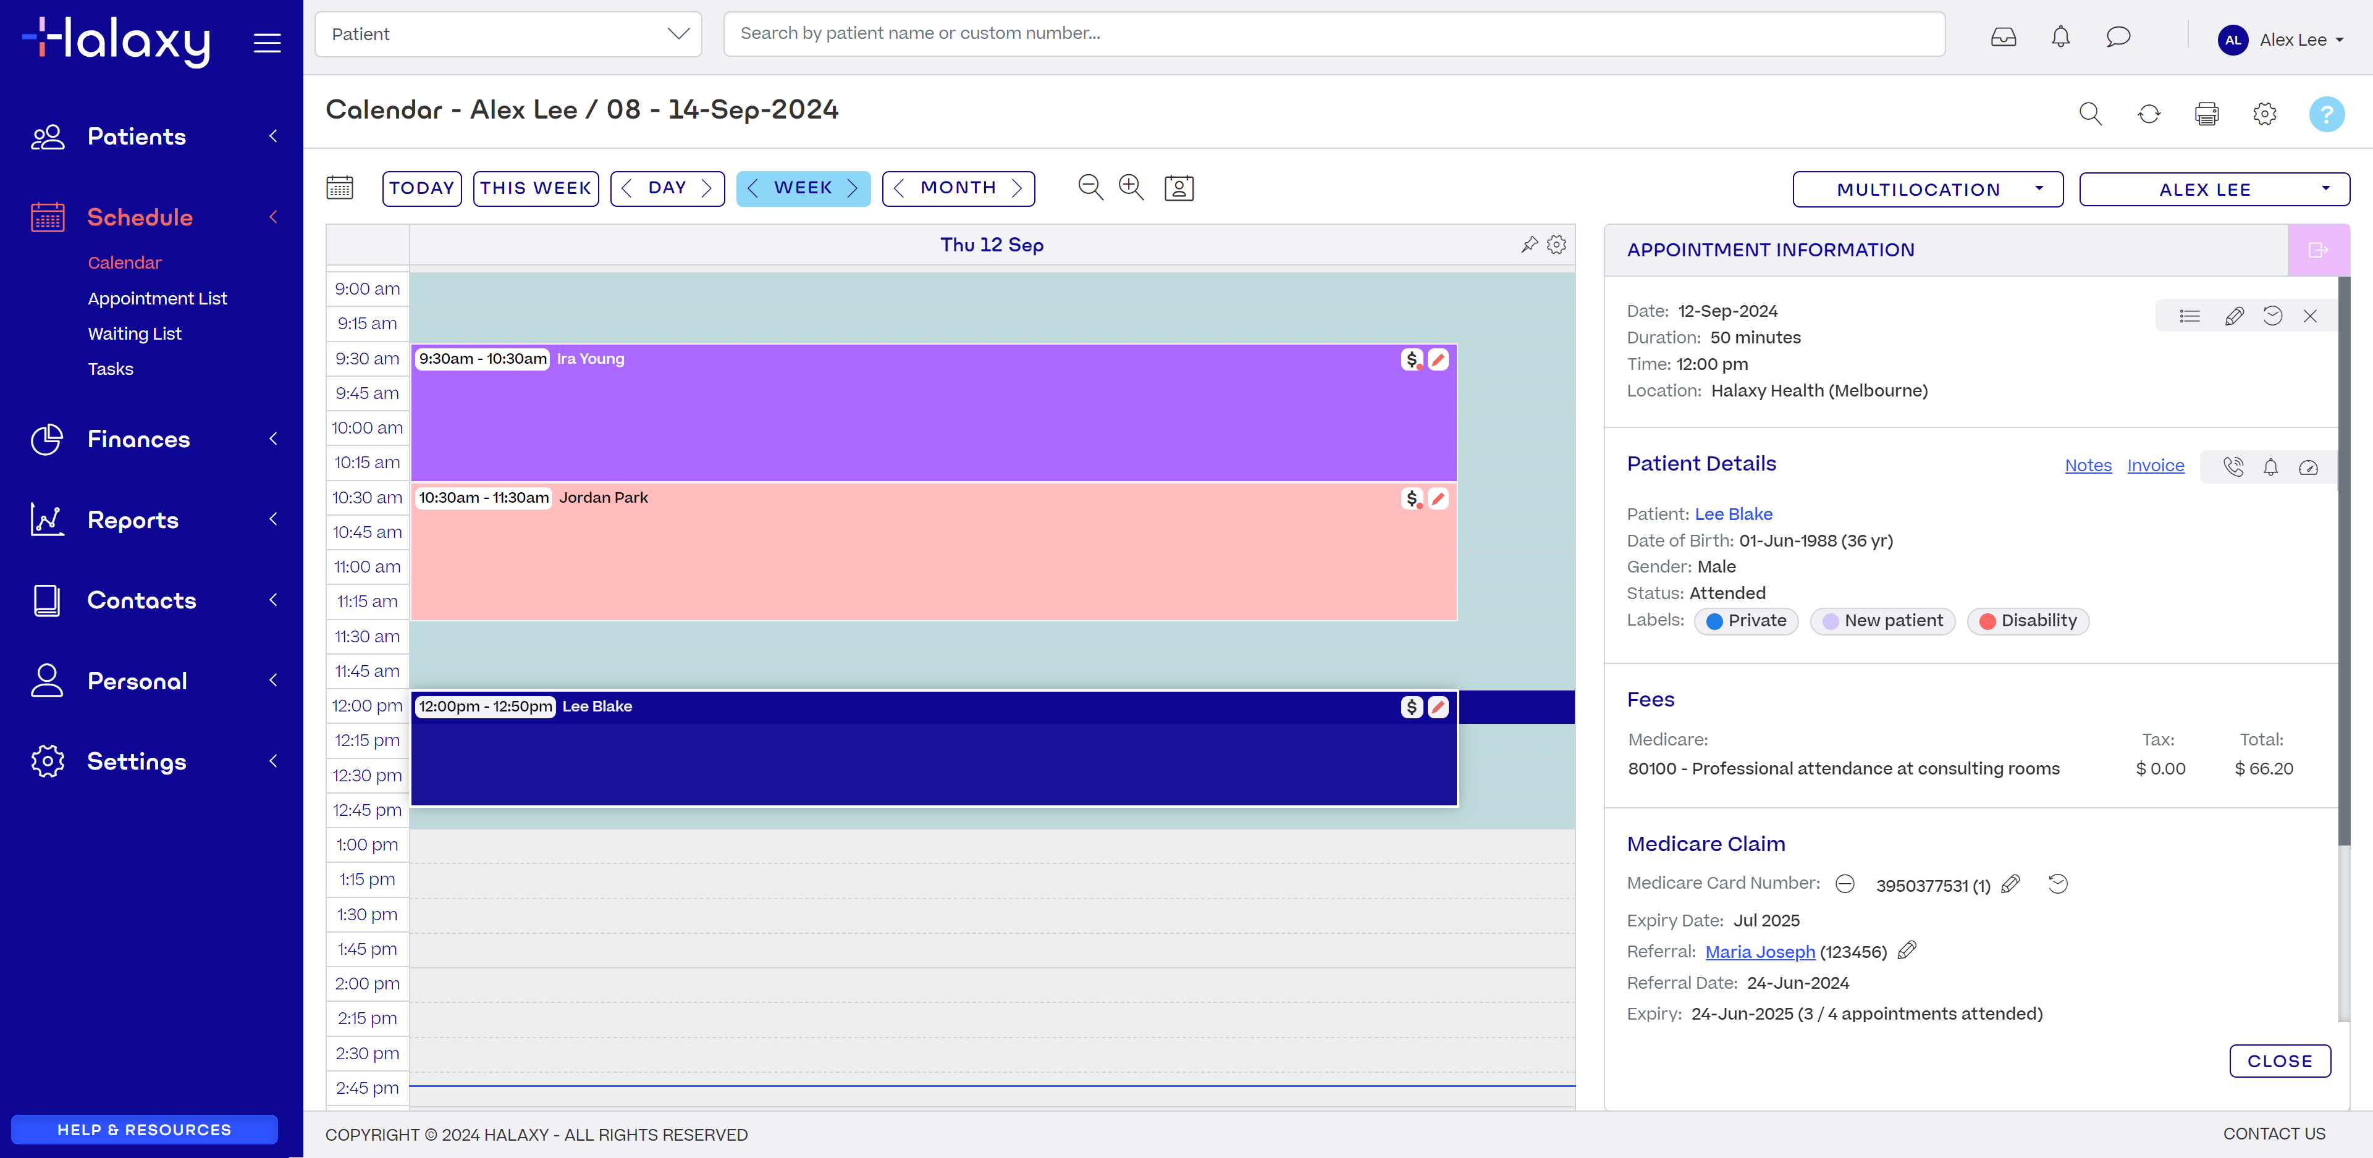The height and width of the screenshot is (1158, 2373).
Task: Expand the MULTILOCATION dropdown
Action: click(1928, 189)
